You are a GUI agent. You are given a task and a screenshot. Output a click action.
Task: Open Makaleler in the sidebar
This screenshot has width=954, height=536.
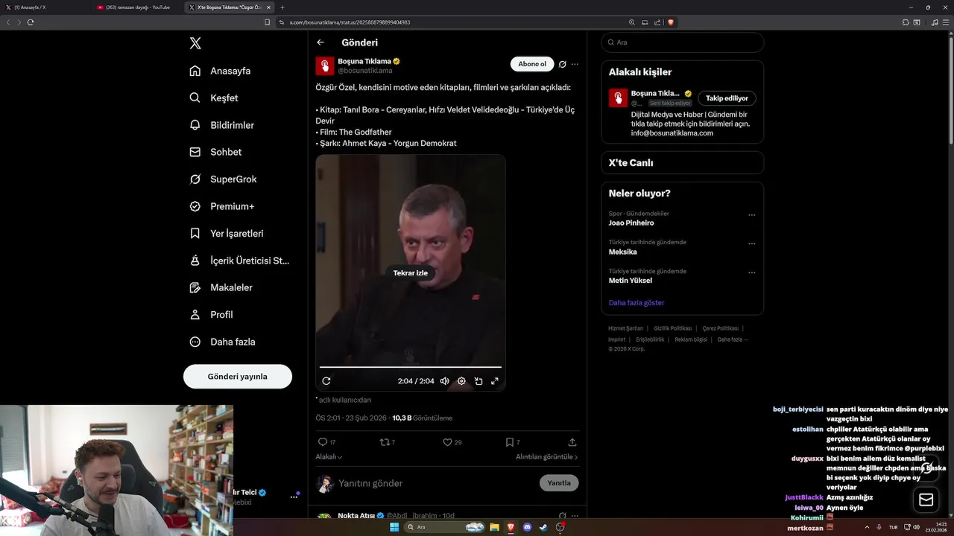coord(221,287)
